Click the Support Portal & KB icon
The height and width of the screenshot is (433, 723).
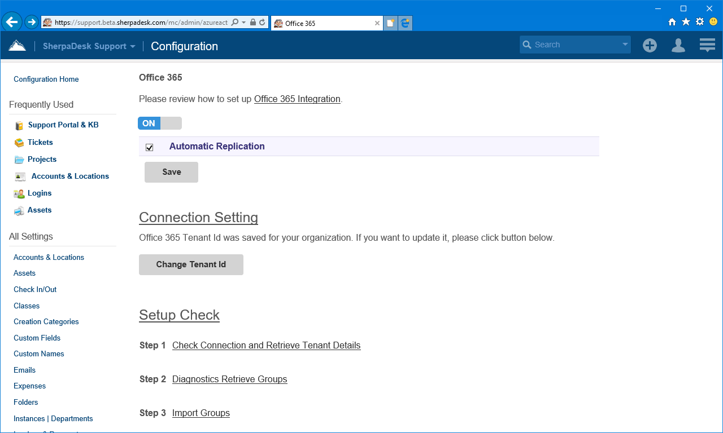coord(19,125)
